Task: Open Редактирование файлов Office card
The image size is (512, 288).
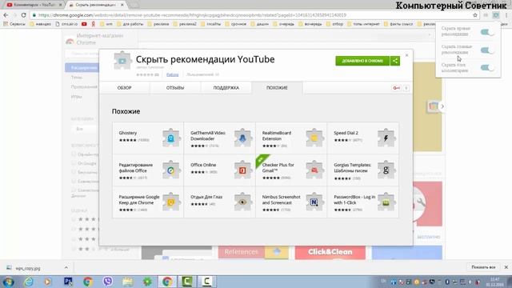Action: 148,170
